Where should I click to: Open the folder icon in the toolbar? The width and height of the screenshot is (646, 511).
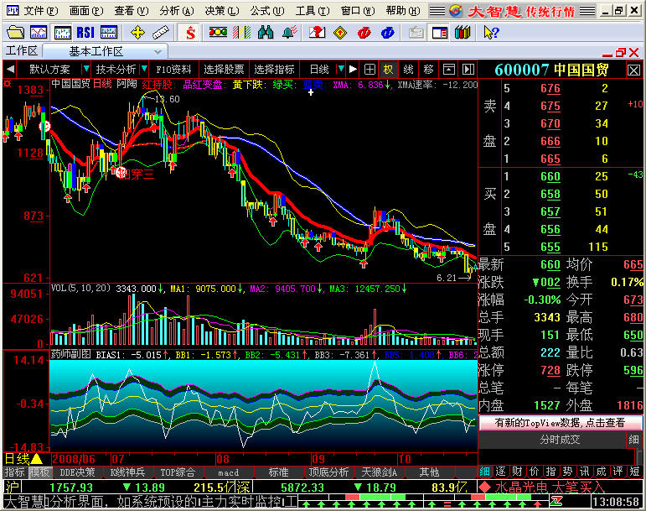click(x=15, y=32)
